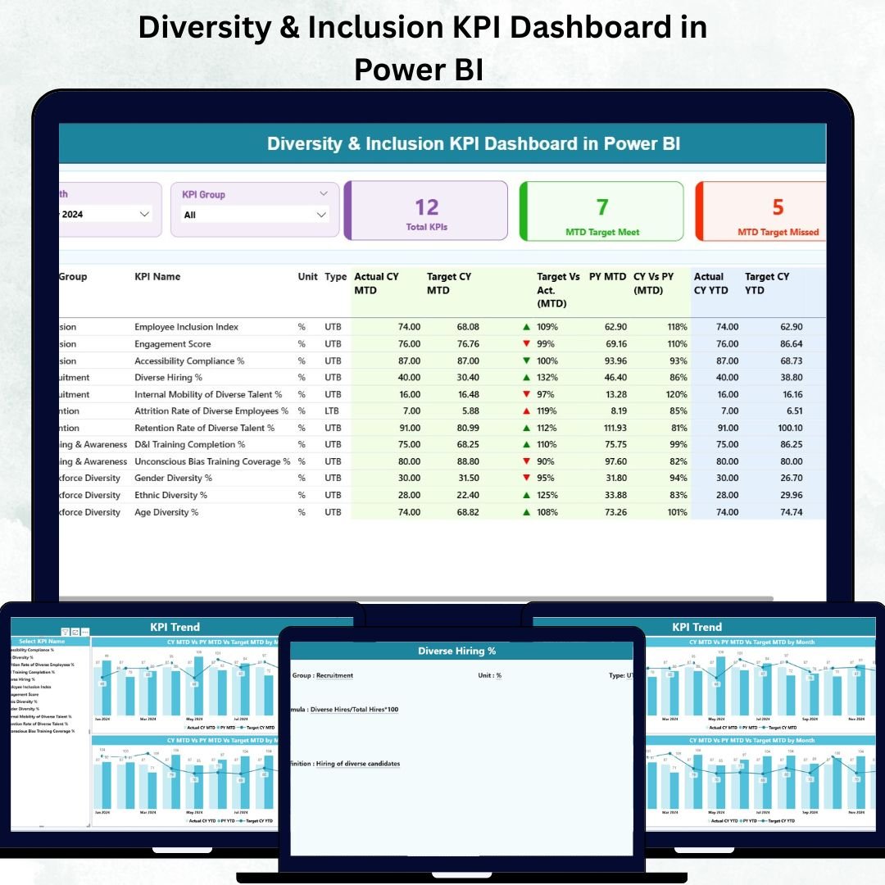Click green up-triangle beside Employee Inclusion Index
The height and width of the screenshot is (885, 885).
[x=529, y=326]
